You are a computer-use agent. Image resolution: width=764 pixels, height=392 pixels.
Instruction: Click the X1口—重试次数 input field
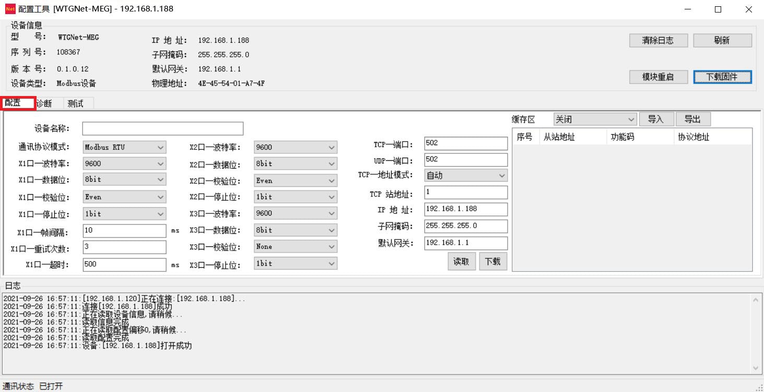(124, 247)
